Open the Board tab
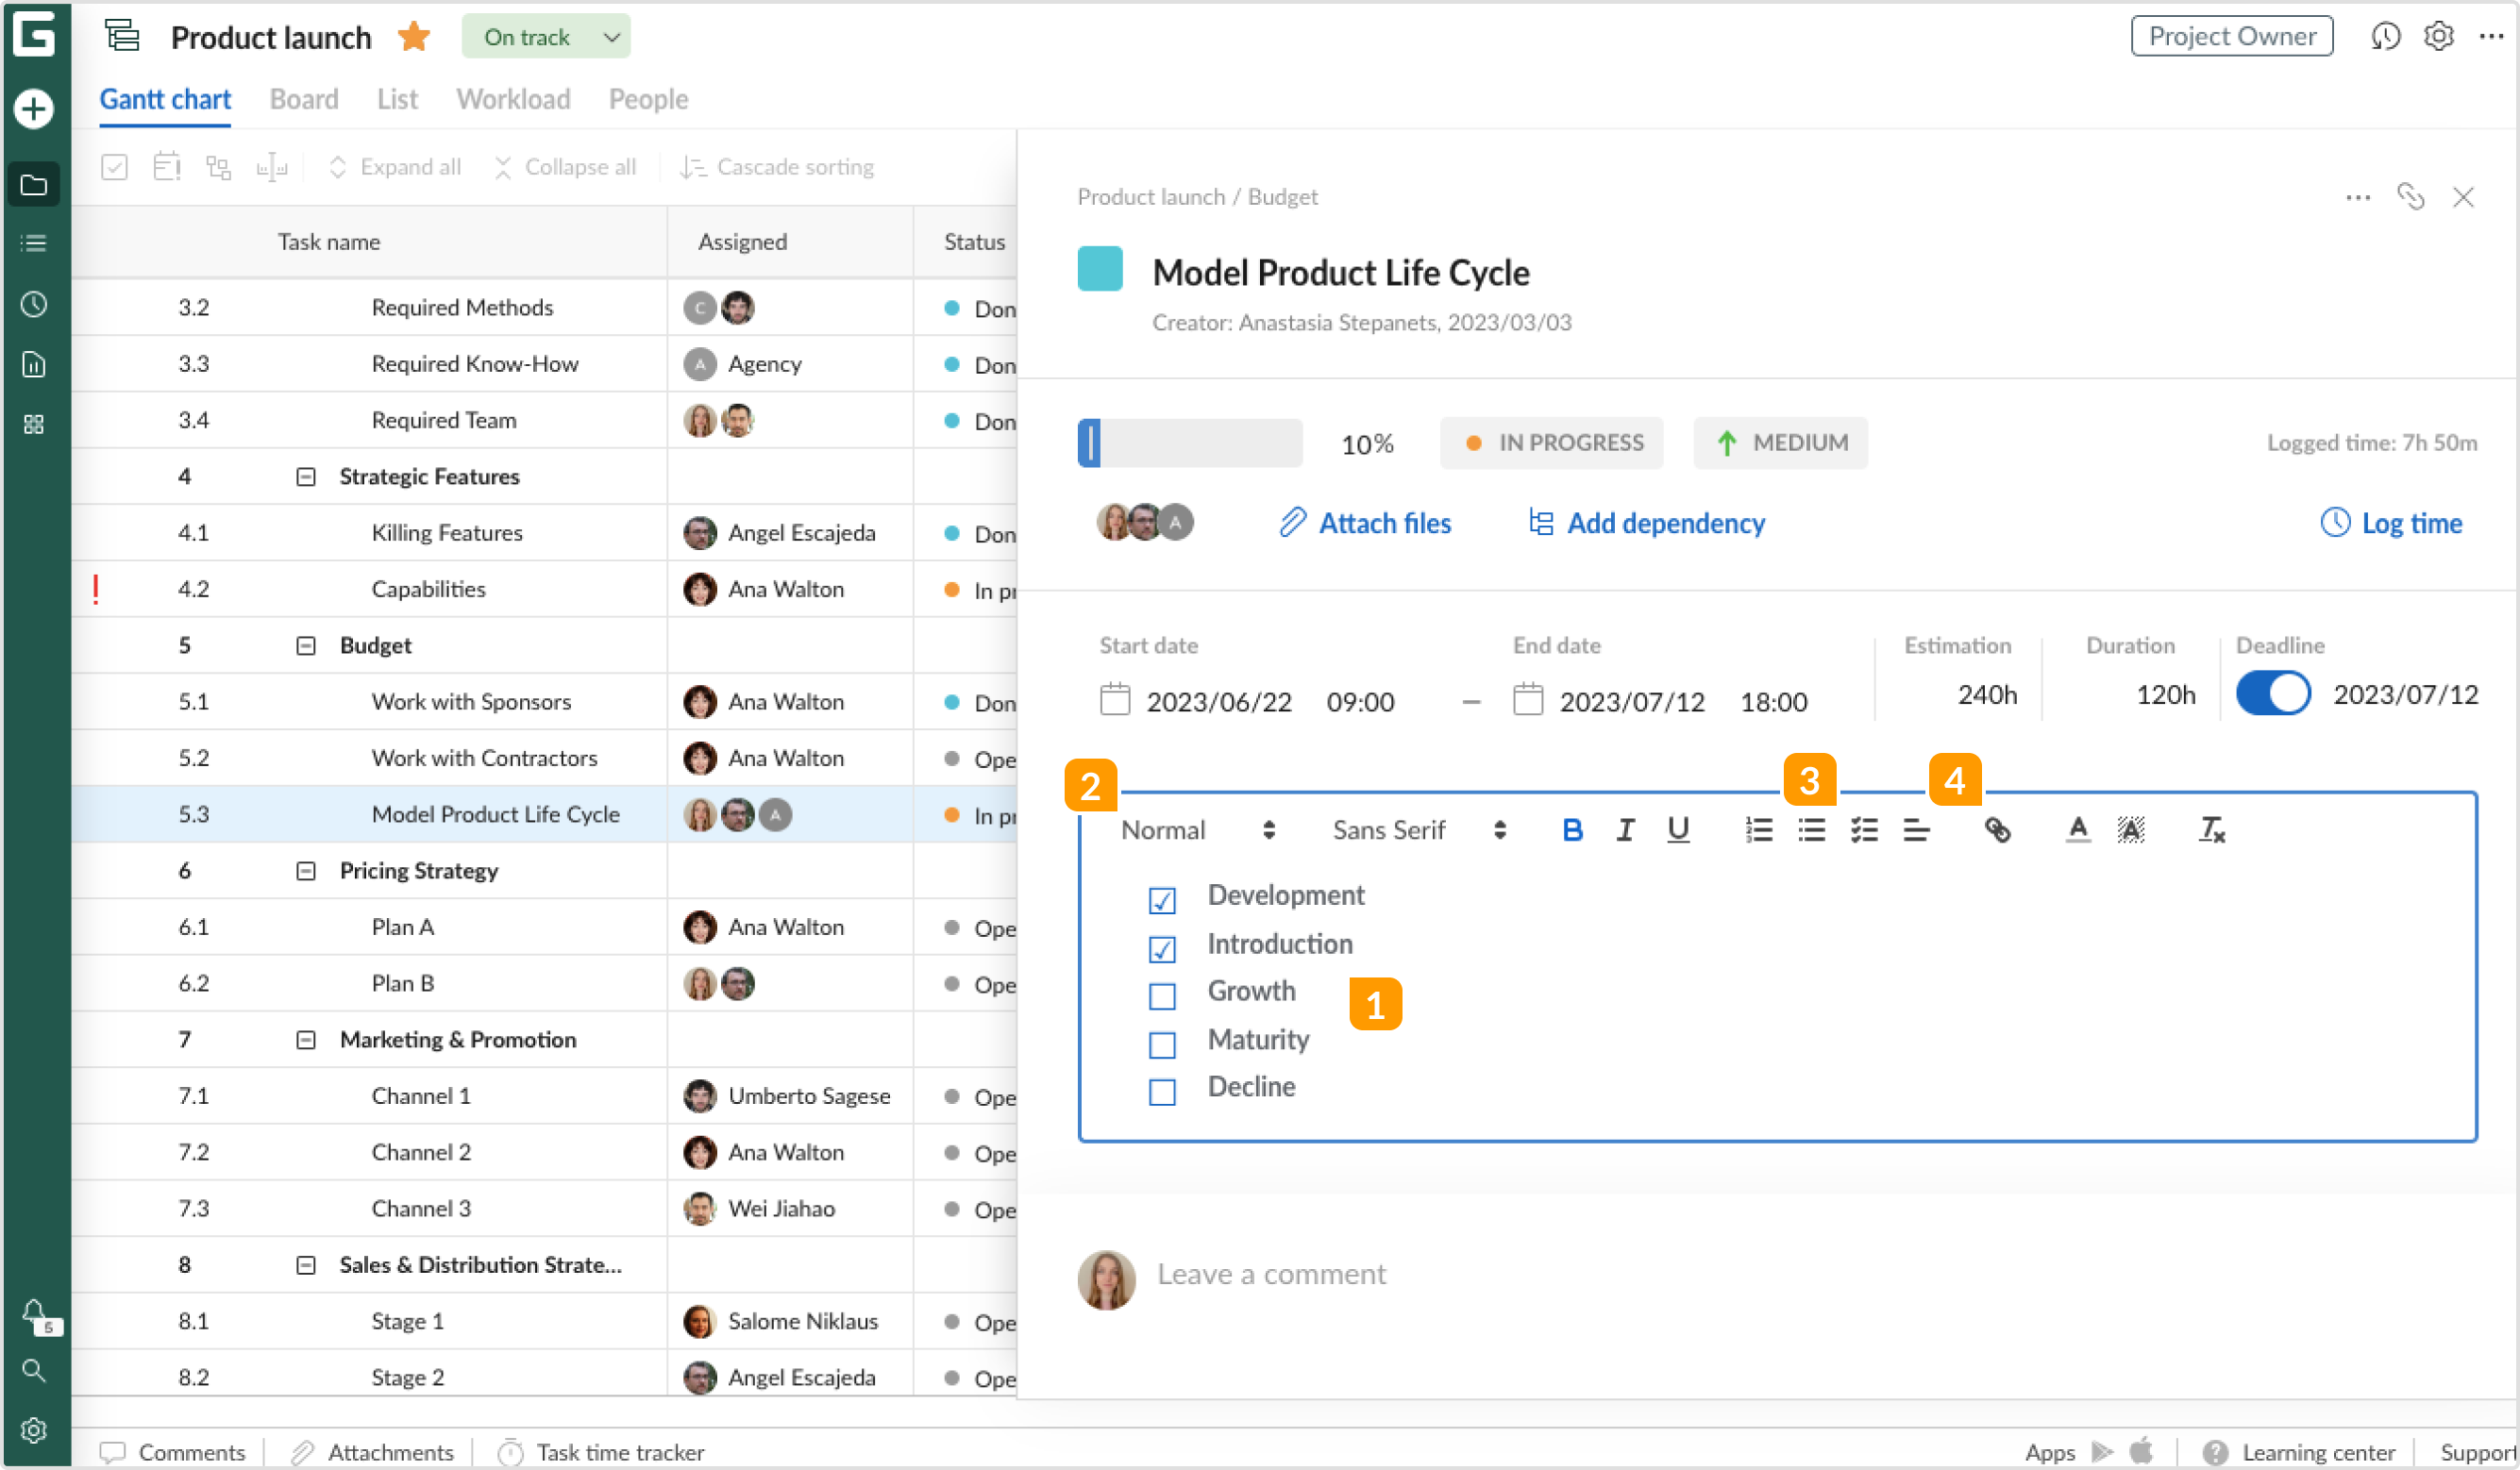 coord(304,99)
